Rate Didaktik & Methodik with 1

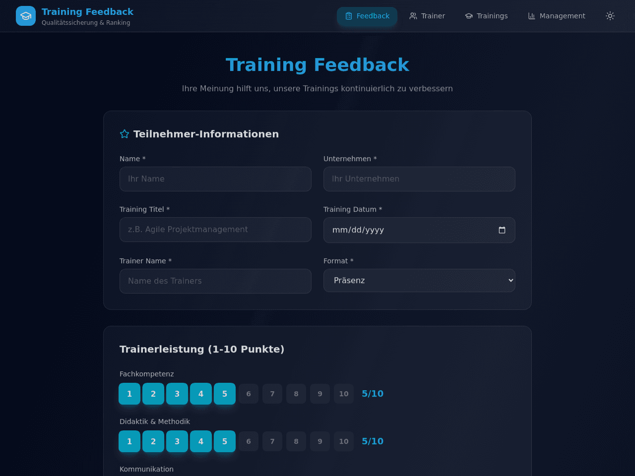(129, 441)
